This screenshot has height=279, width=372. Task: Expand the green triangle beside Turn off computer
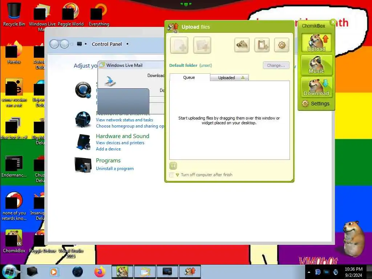click(x=177, y=175)
